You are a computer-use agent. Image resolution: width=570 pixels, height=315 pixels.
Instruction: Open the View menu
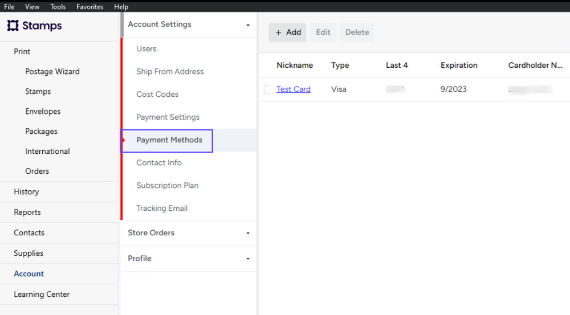[32, 6]
